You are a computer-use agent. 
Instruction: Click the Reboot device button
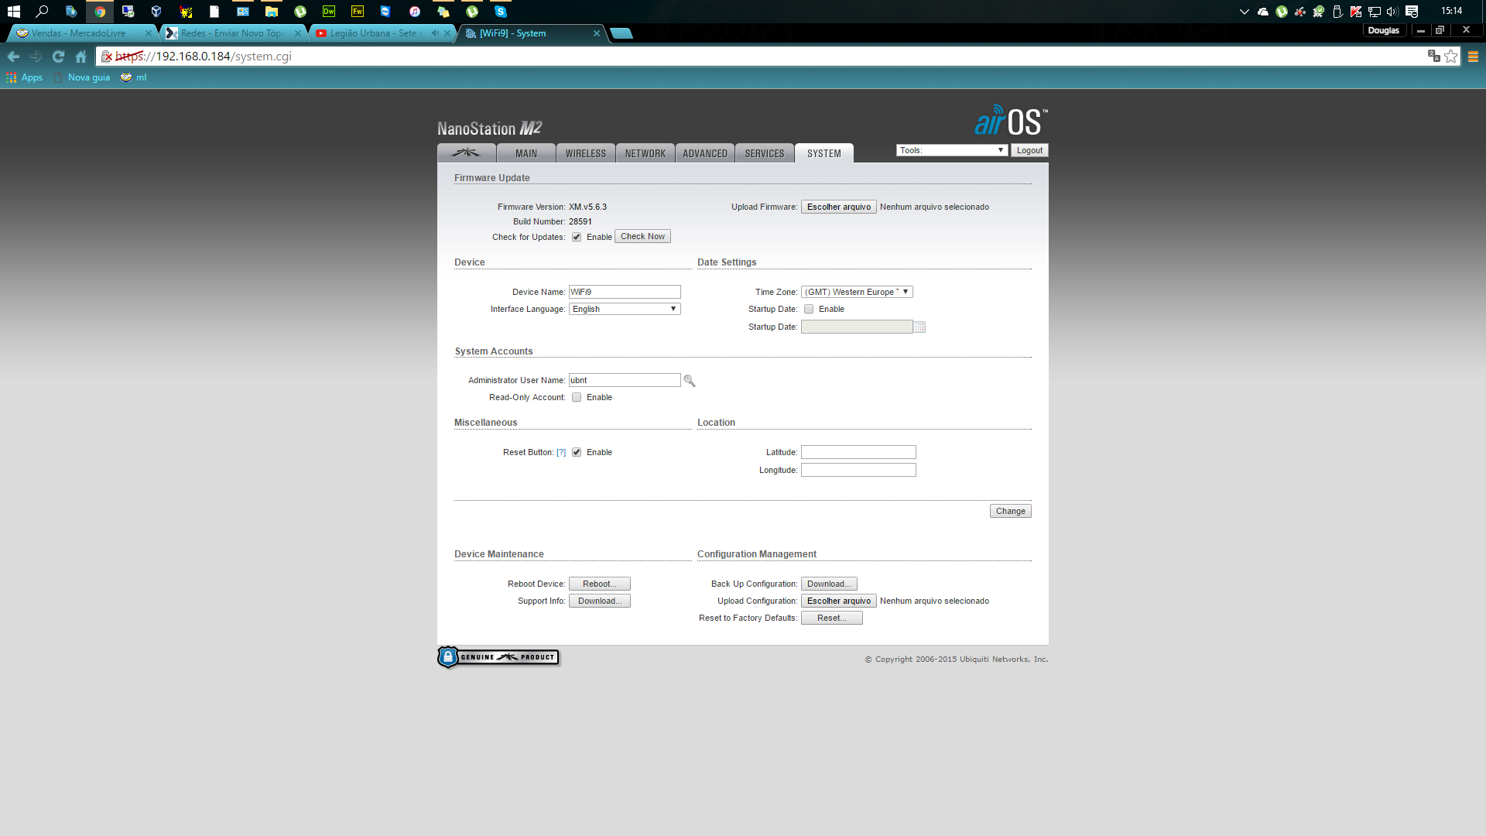pyautogui.click(x=599, y=584)
